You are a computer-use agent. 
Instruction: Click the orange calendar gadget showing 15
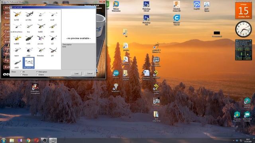[x=243, y=10]
